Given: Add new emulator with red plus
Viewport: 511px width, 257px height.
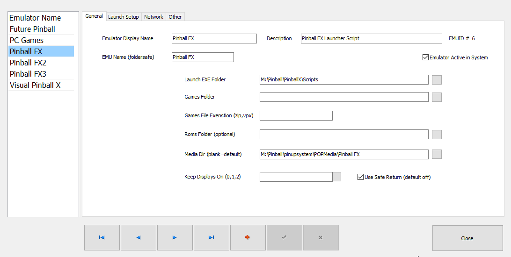Looking at the screenshot, I should click(248, 237).
